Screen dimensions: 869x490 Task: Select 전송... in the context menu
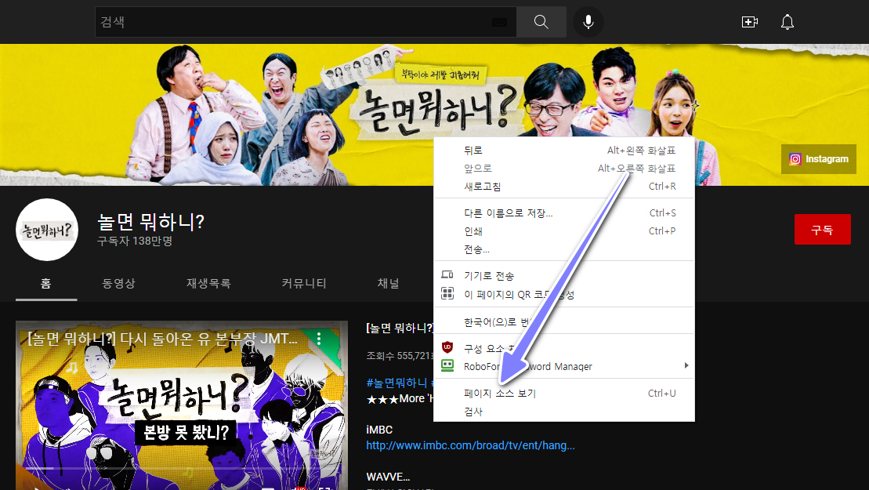coord(563,249)
